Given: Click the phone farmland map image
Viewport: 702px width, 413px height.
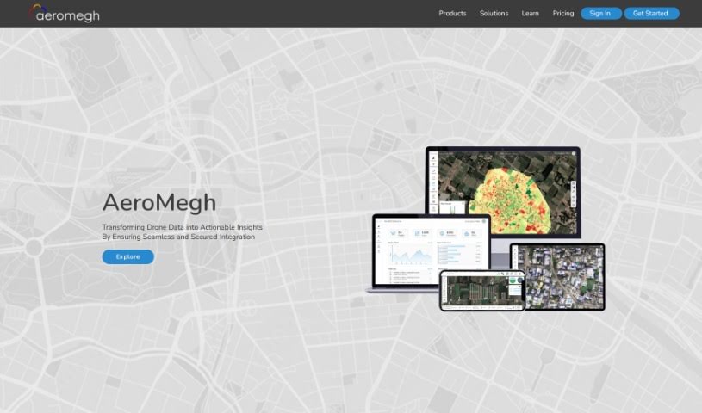Looking at the screenshot, I should pos(482,290).
